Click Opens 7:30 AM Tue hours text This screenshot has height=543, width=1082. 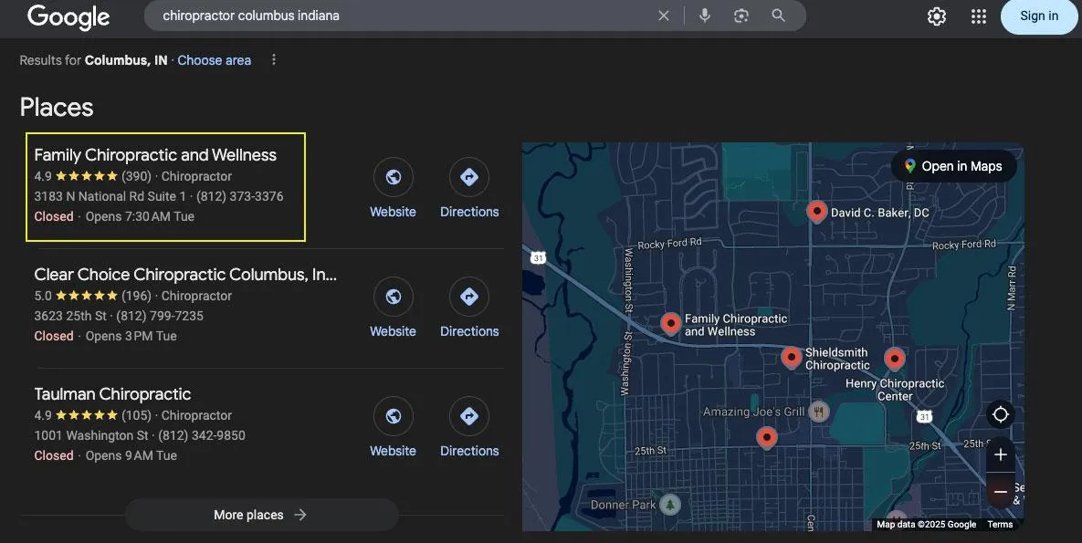140,216
